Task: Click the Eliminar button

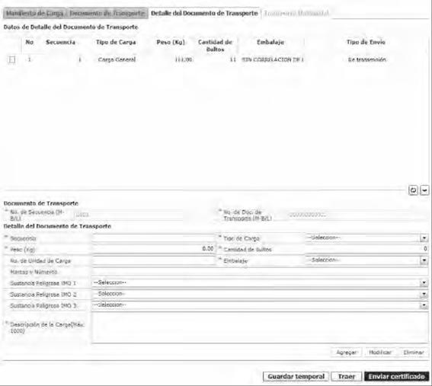Action: coord(414,353)
